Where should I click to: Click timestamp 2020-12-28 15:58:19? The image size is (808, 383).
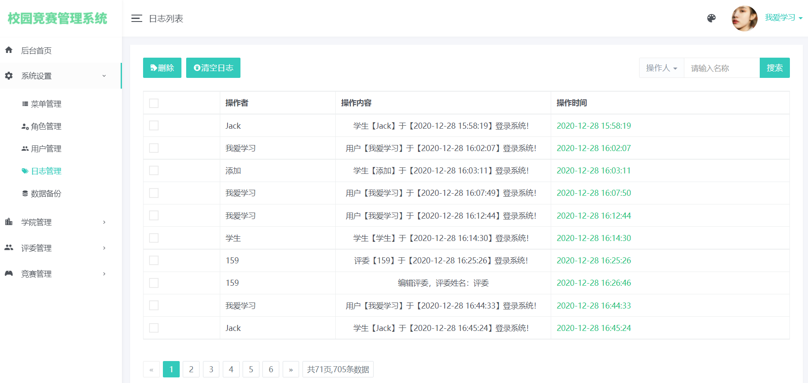click(594, 126)
